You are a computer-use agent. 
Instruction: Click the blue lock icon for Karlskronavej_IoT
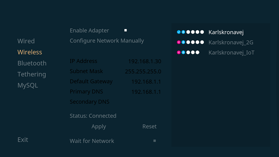pos(183,52)
